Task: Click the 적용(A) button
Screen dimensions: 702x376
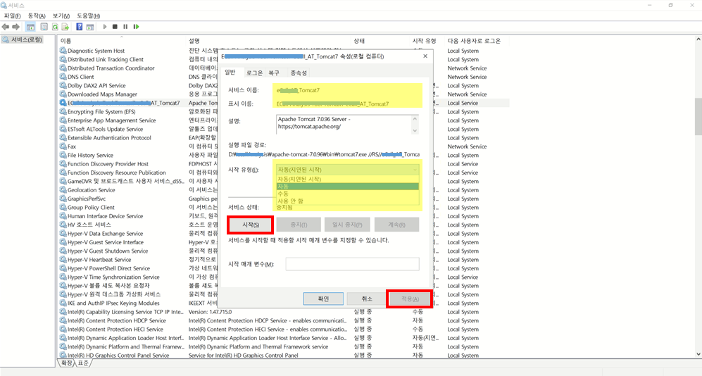Action: 410,299
